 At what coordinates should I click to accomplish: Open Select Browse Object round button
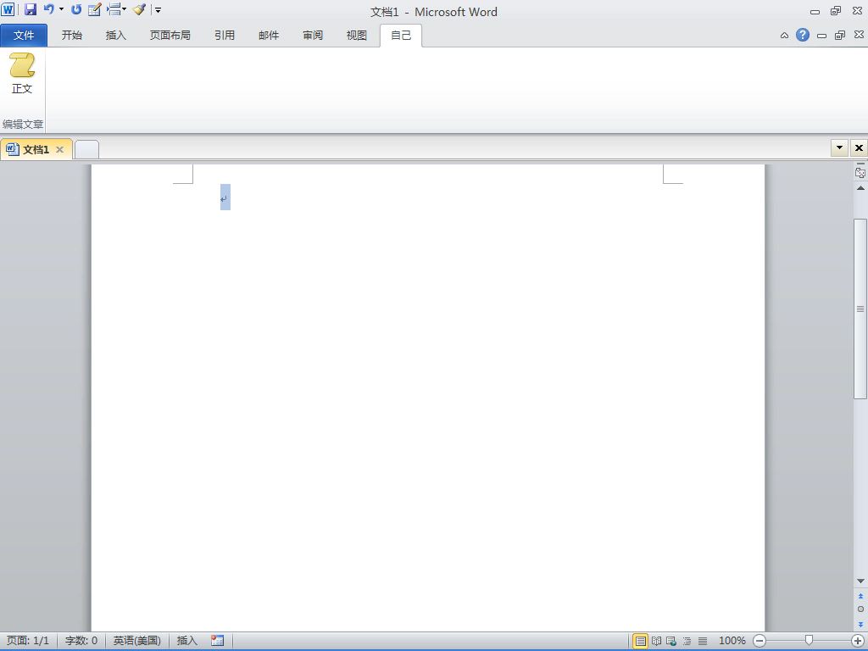[860, 609]
